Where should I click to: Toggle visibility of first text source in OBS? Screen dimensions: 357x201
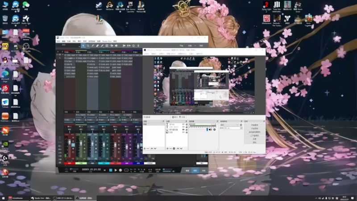pos(183,125)
